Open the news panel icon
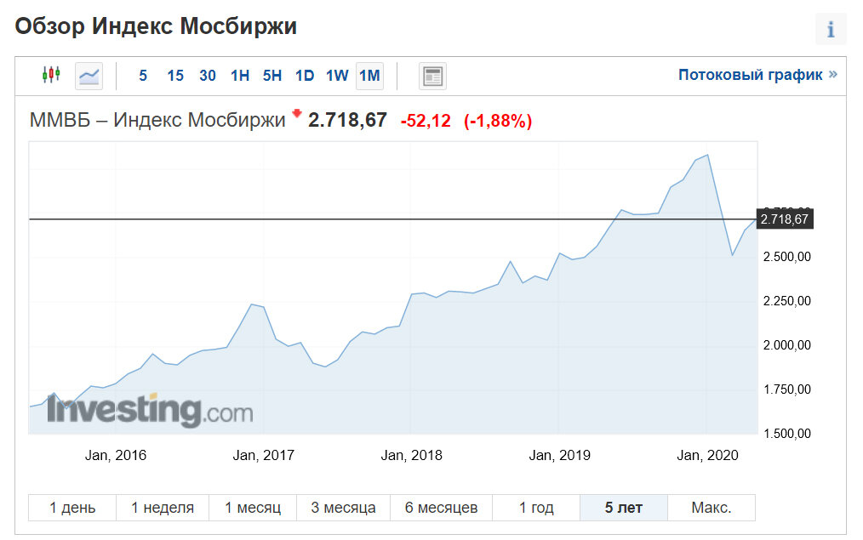 click(432, 75)
